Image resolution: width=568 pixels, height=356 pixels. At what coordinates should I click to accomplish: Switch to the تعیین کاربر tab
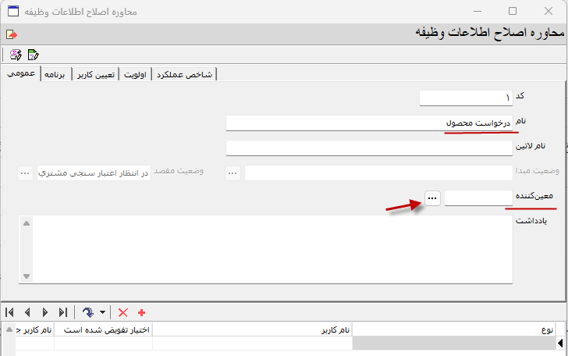coord(95,75)
